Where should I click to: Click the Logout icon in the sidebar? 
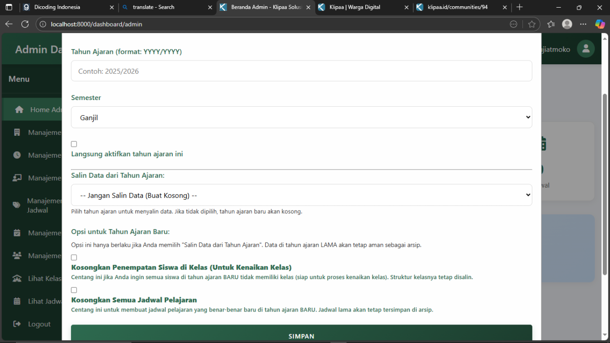tap(17, 324)
